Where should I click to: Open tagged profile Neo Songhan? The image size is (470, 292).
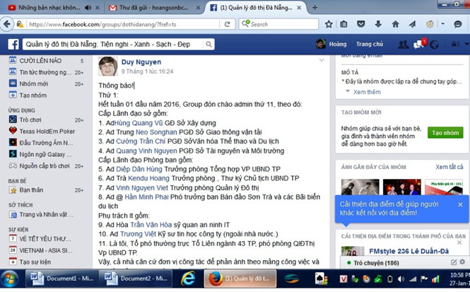[x=156, y=132]
